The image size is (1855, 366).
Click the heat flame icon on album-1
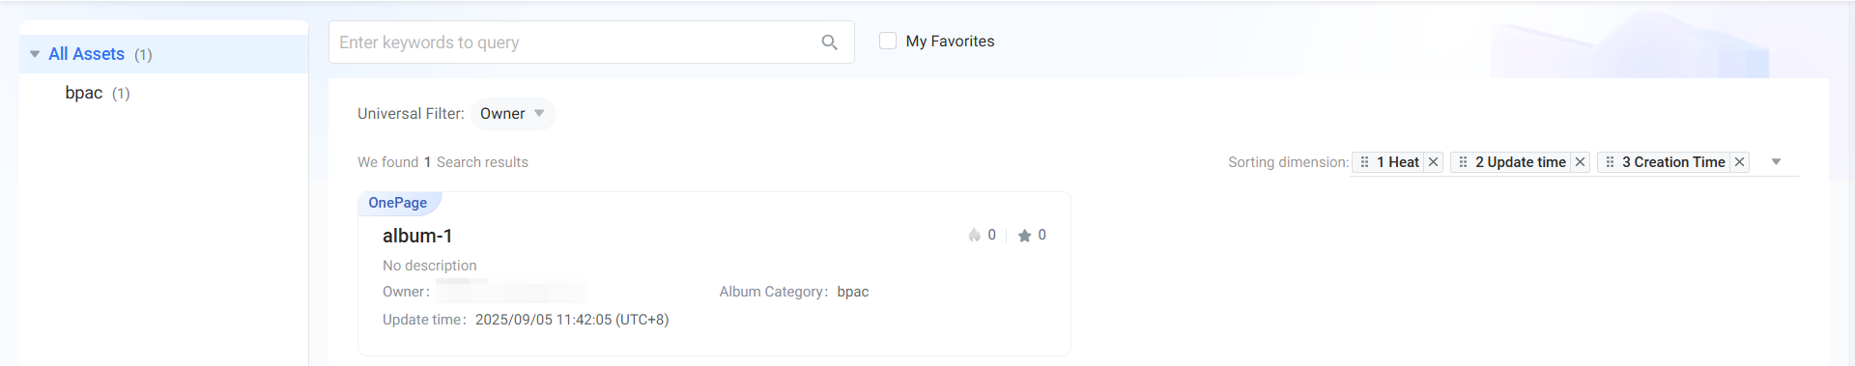[974, 236]
